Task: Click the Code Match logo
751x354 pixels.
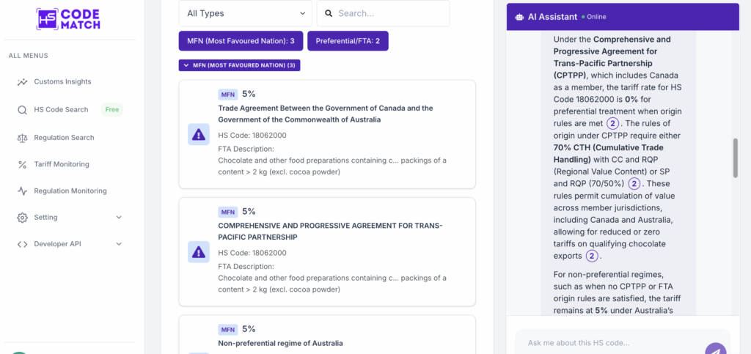Action: coord(67,18)
